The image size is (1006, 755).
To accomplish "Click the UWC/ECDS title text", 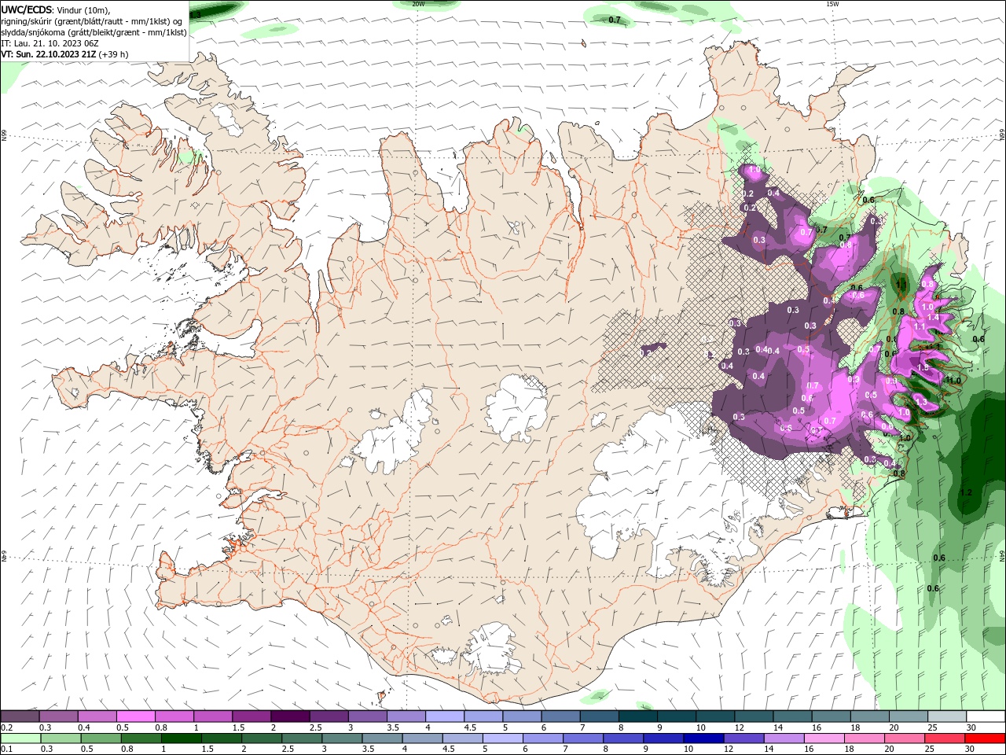I will point(27,9).
